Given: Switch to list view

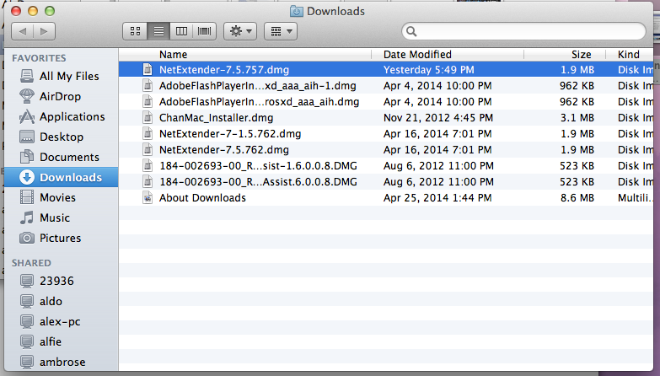Looking at the screenshot, I should (158, 31).
